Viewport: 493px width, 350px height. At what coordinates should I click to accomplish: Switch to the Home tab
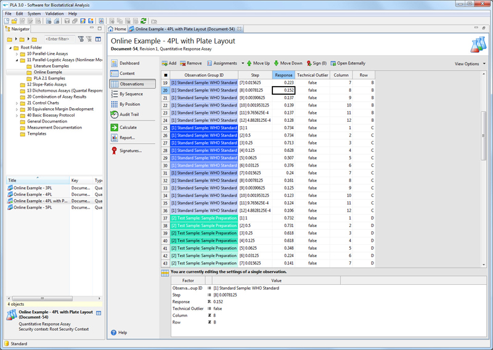117,29
